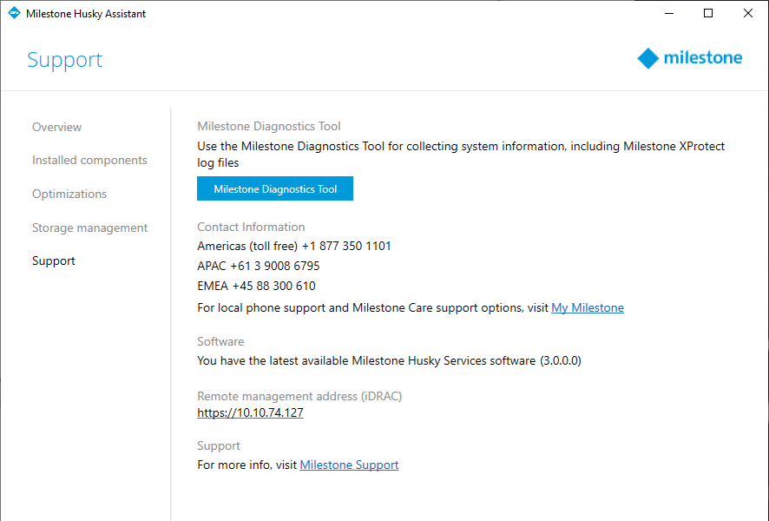Visit the Milestone Support link
769x521 pixels.
(349, 465)
